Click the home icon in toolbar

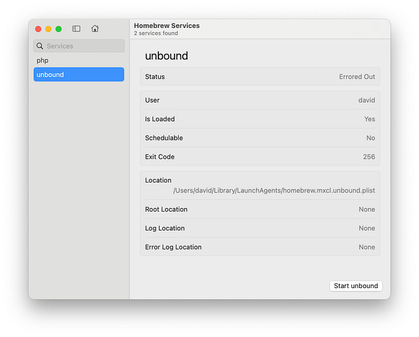point(95,29)
